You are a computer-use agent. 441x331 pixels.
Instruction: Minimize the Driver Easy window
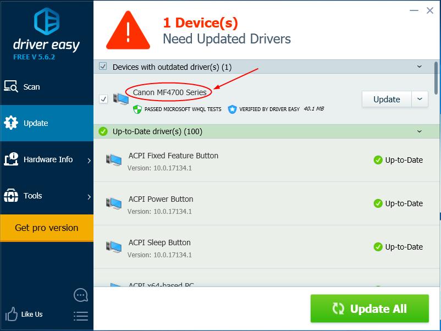414,10
